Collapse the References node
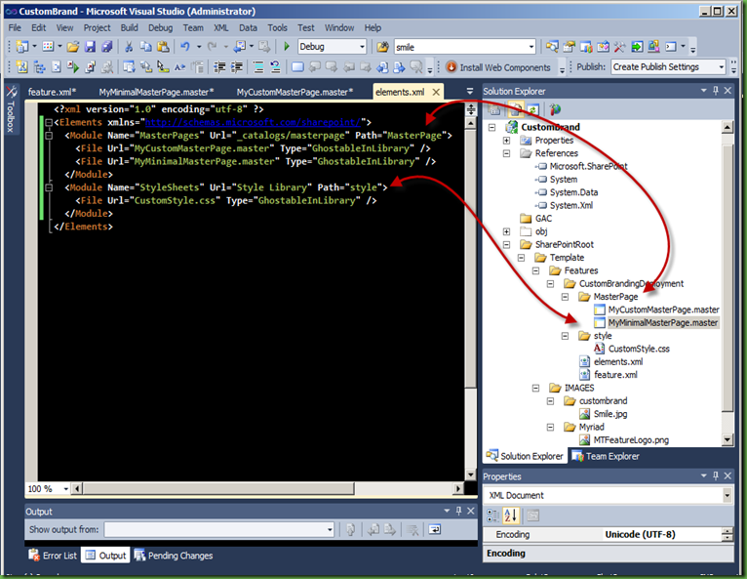The image size is (747, 579). tap(506, 153)
